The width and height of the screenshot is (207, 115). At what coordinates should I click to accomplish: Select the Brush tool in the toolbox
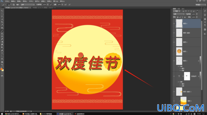[2, 31]
